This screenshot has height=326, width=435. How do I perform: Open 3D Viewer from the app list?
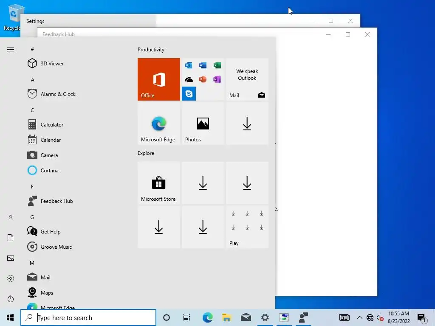coord(52,64)
